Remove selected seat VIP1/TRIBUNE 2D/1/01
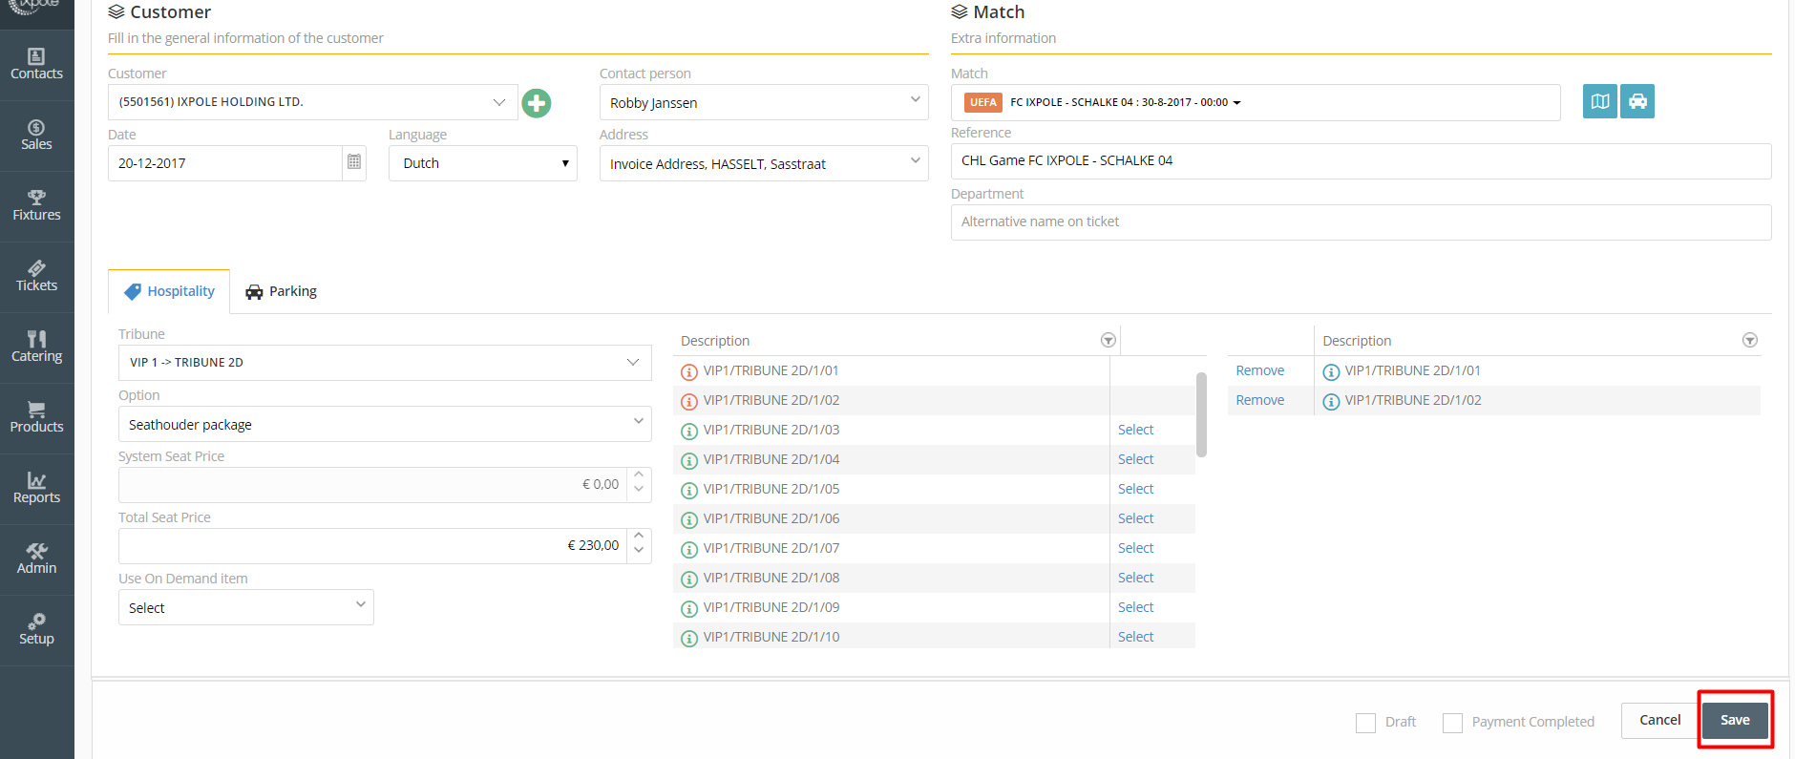1795x759 pixels. [x=1259, y=370]
